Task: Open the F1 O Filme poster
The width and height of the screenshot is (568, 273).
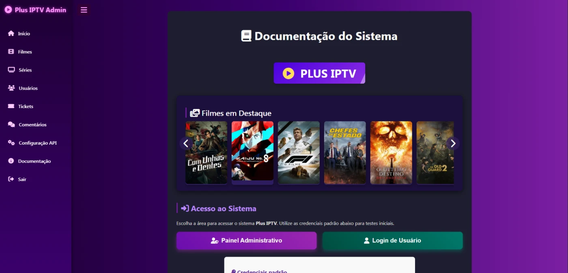Action: [299, 153]
